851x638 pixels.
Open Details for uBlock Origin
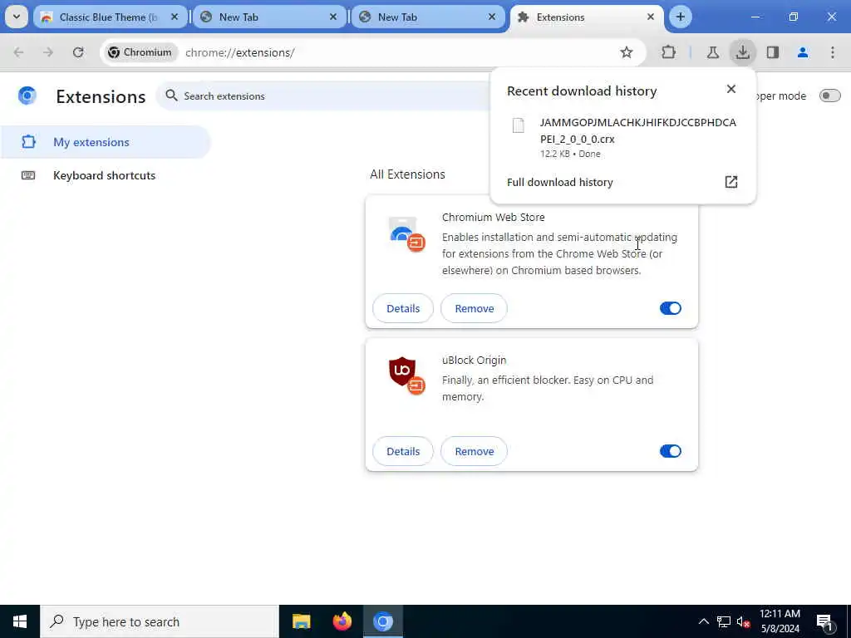403,451
